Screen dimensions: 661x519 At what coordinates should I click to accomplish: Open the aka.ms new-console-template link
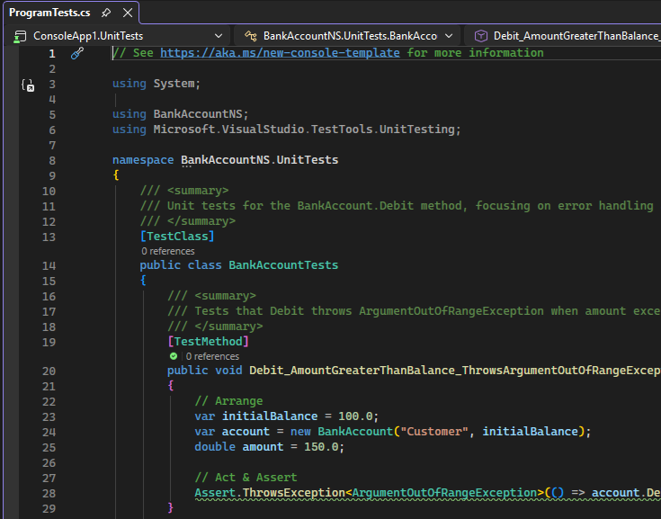[x=280, y=53]
